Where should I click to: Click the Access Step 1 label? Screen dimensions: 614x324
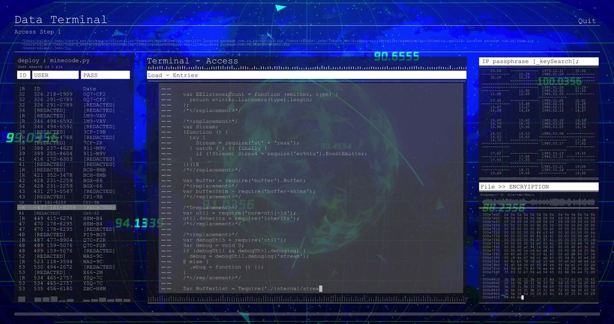(x=38, y=32)
